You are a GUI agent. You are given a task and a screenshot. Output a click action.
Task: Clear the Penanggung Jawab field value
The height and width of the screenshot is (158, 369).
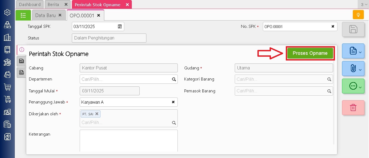click(x=173, y=102)
